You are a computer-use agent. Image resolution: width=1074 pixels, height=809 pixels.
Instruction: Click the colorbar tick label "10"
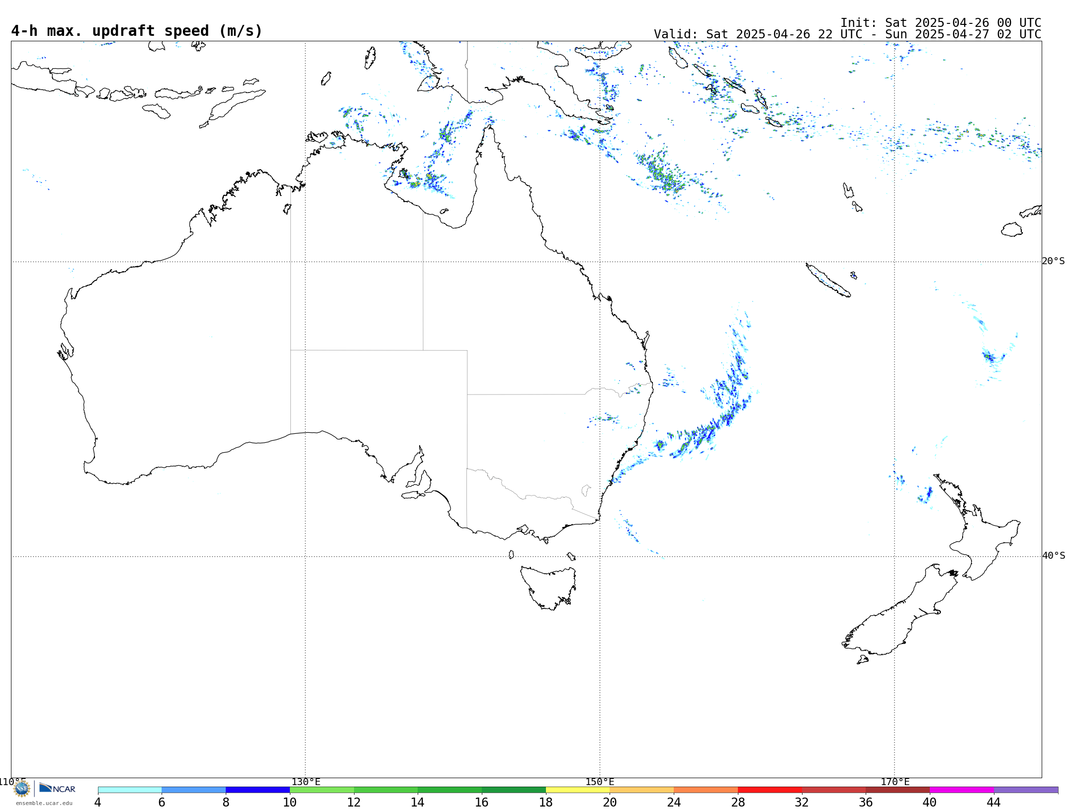(290, 803)
